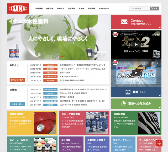Click the search magnifier button
Viewport: 168px width, 152px height.
coord(154,8)
